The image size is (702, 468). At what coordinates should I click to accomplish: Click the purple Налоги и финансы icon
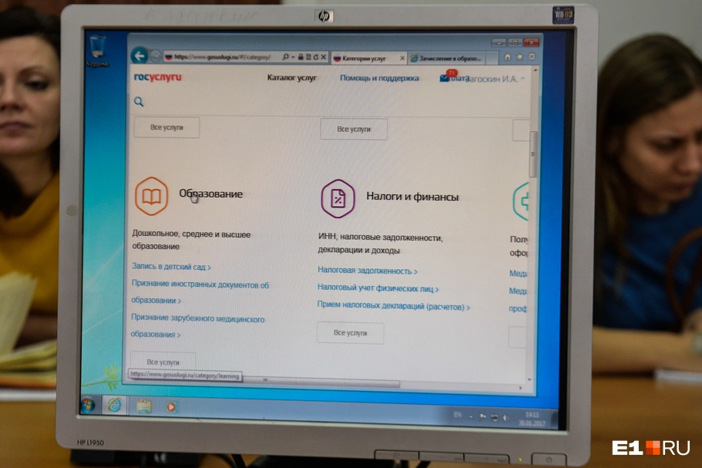(338, 198)
